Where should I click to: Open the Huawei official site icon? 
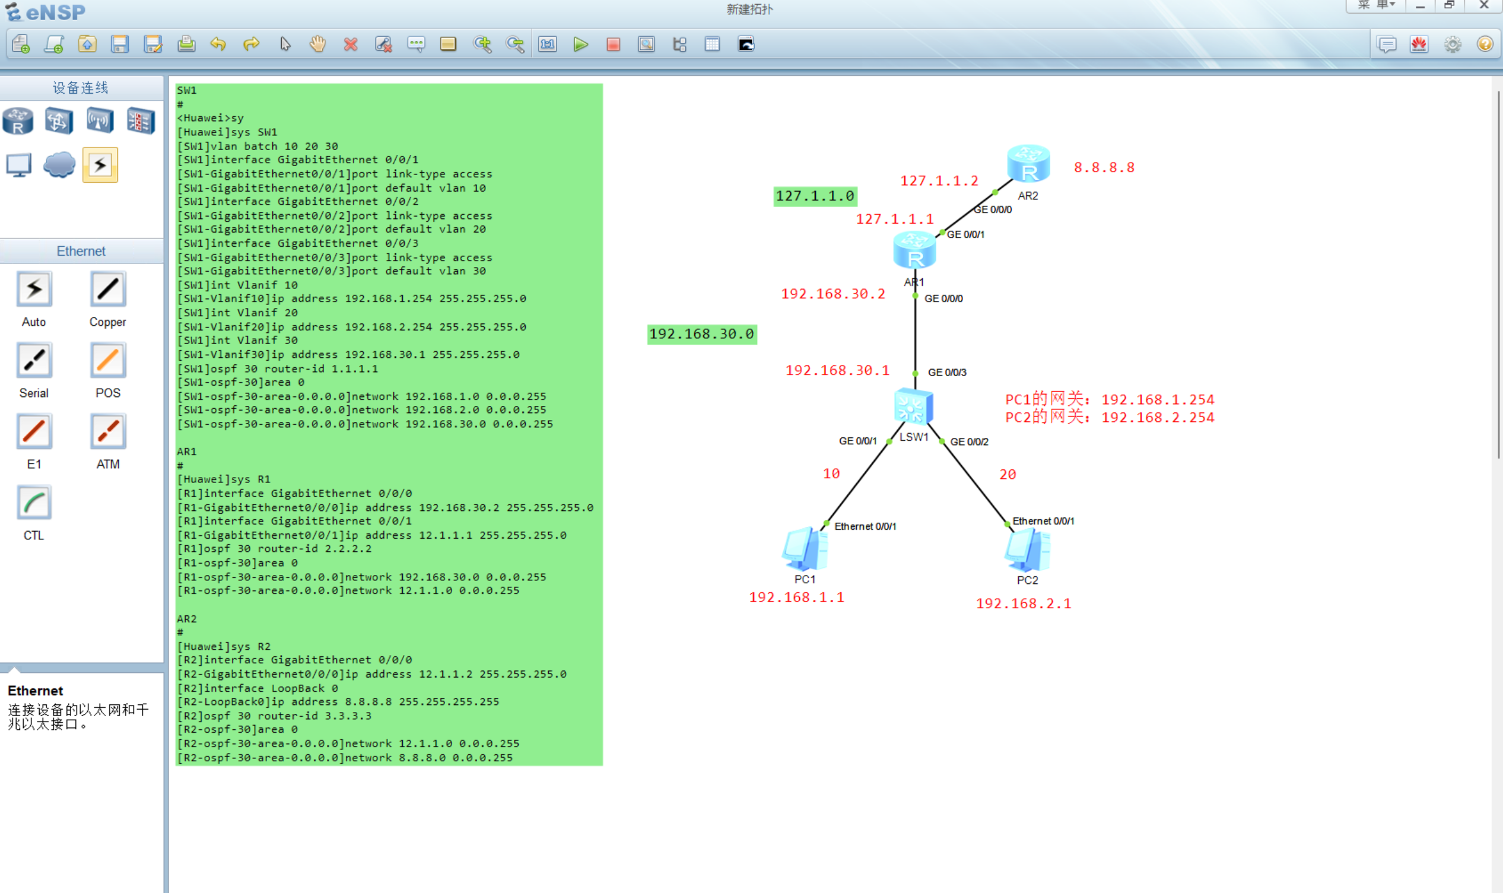[x=1419, y=45]
